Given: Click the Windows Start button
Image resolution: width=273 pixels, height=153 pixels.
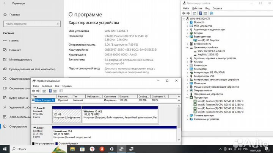Looking at the screenshot, I should click(x=5, y=149).
